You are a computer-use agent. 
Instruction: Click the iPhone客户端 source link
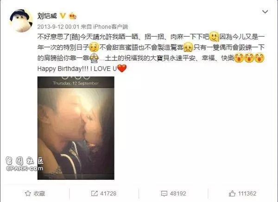[110, 26]
